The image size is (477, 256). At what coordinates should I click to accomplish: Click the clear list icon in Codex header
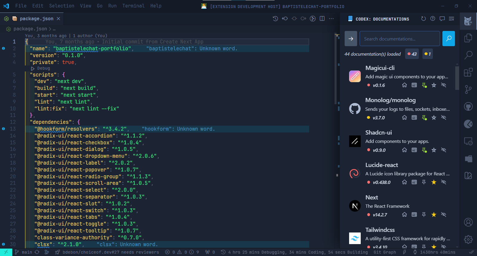pyautogui.click(x=451, y=18)
